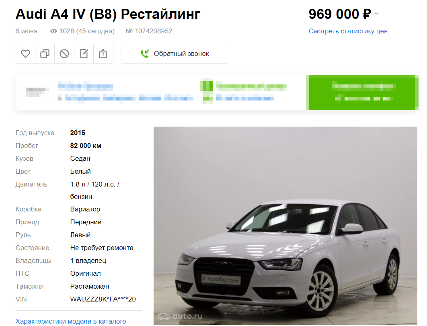Screen dimensions: 427x326
Task: Open the note (pencil) icon
Action: (84, 53)
